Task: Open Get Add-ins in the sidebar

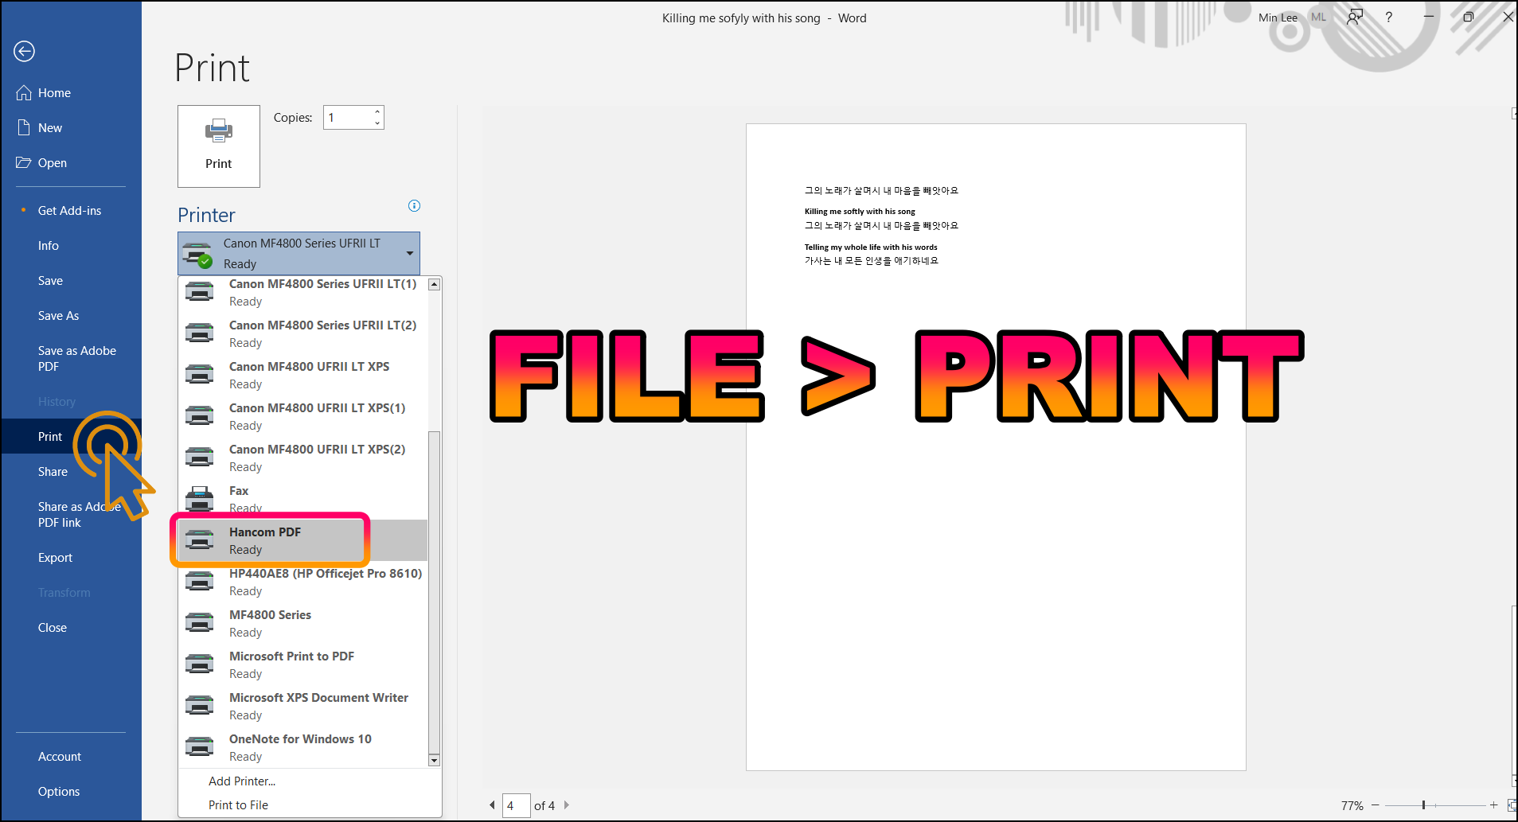Action: (70, 211)
